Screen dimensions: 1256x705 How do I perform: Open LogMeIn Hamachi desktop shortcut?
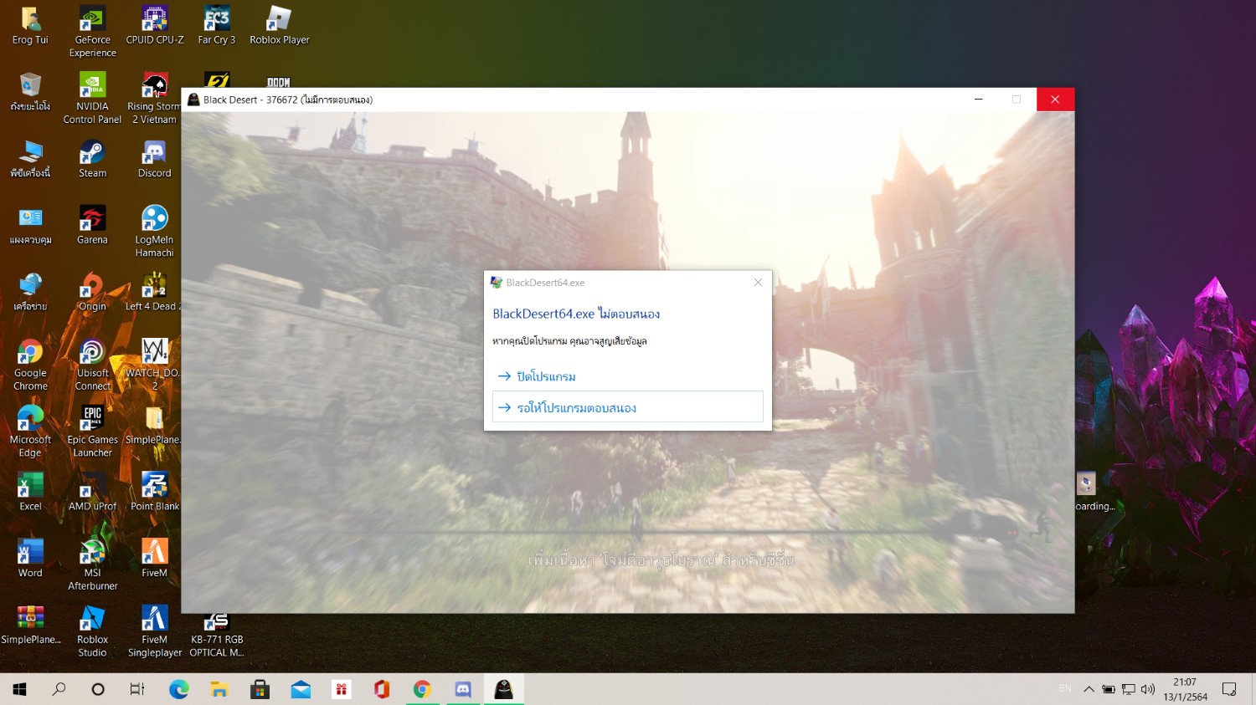coord(155,232)
